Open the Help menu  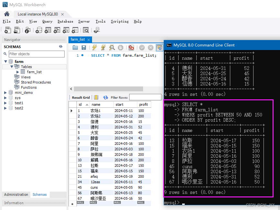coord(138,21)
